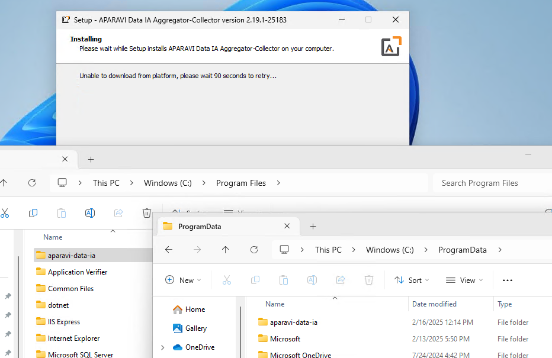Open Home in ProgramData navigation pane
Viewport: 552px width, 358px height.
click(189, 309)
